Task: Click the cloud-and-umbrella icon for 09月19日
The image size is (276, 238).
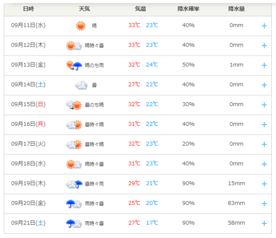Action: point(74,184)
